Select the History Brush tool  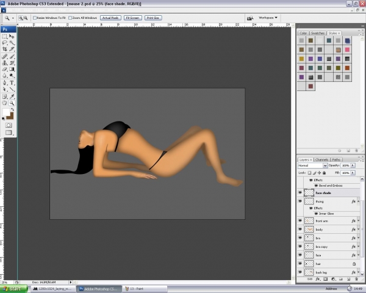click(12, 63)
